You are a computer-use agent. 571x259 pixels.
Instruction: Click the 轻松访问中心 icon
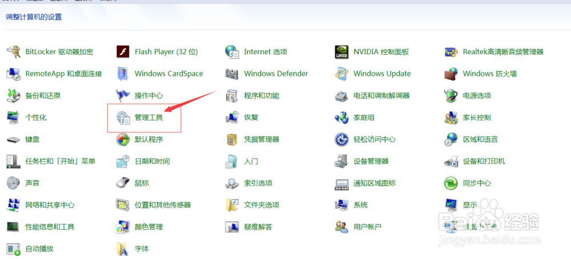pos(341,139)
